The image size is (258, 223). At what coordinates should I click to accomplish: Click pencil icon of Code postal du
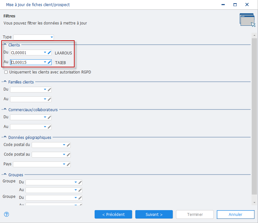pyautogui.click(x=68, y=145)
